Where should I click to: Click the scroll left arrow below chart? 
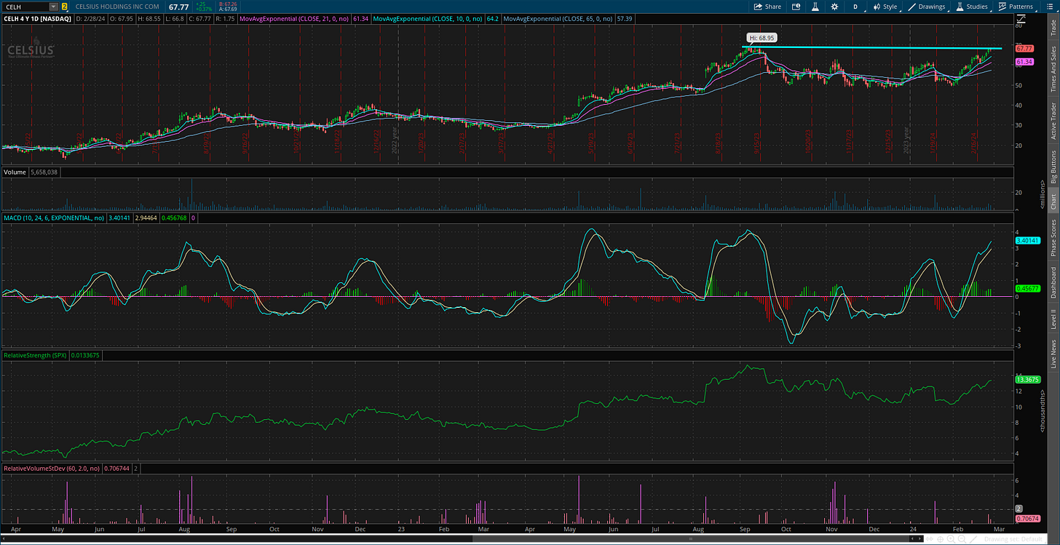click(912, 538)
